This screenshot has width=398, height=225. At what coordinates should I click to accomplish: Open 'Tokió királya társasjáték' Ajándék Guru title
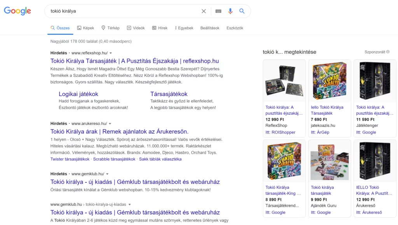coord(322,190)
